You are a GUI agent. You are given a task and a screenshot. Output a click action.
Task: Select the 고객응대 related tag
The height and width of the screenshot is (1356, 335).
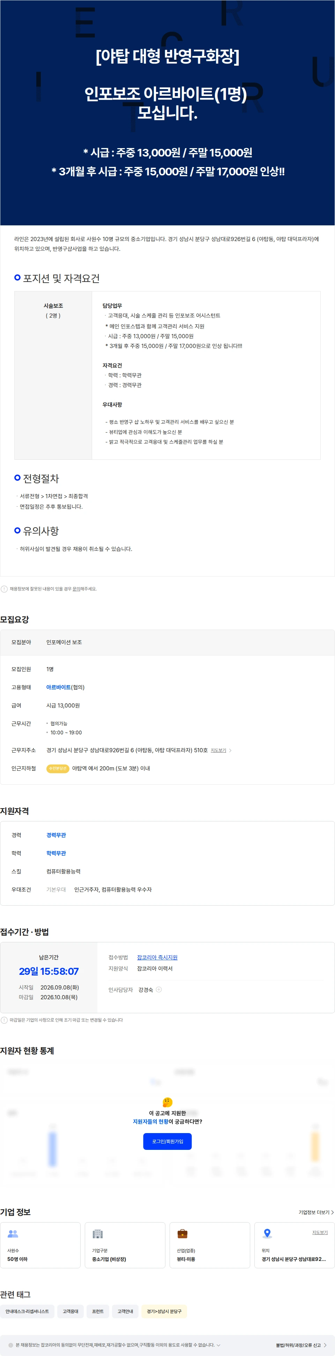click(70, 1311)
